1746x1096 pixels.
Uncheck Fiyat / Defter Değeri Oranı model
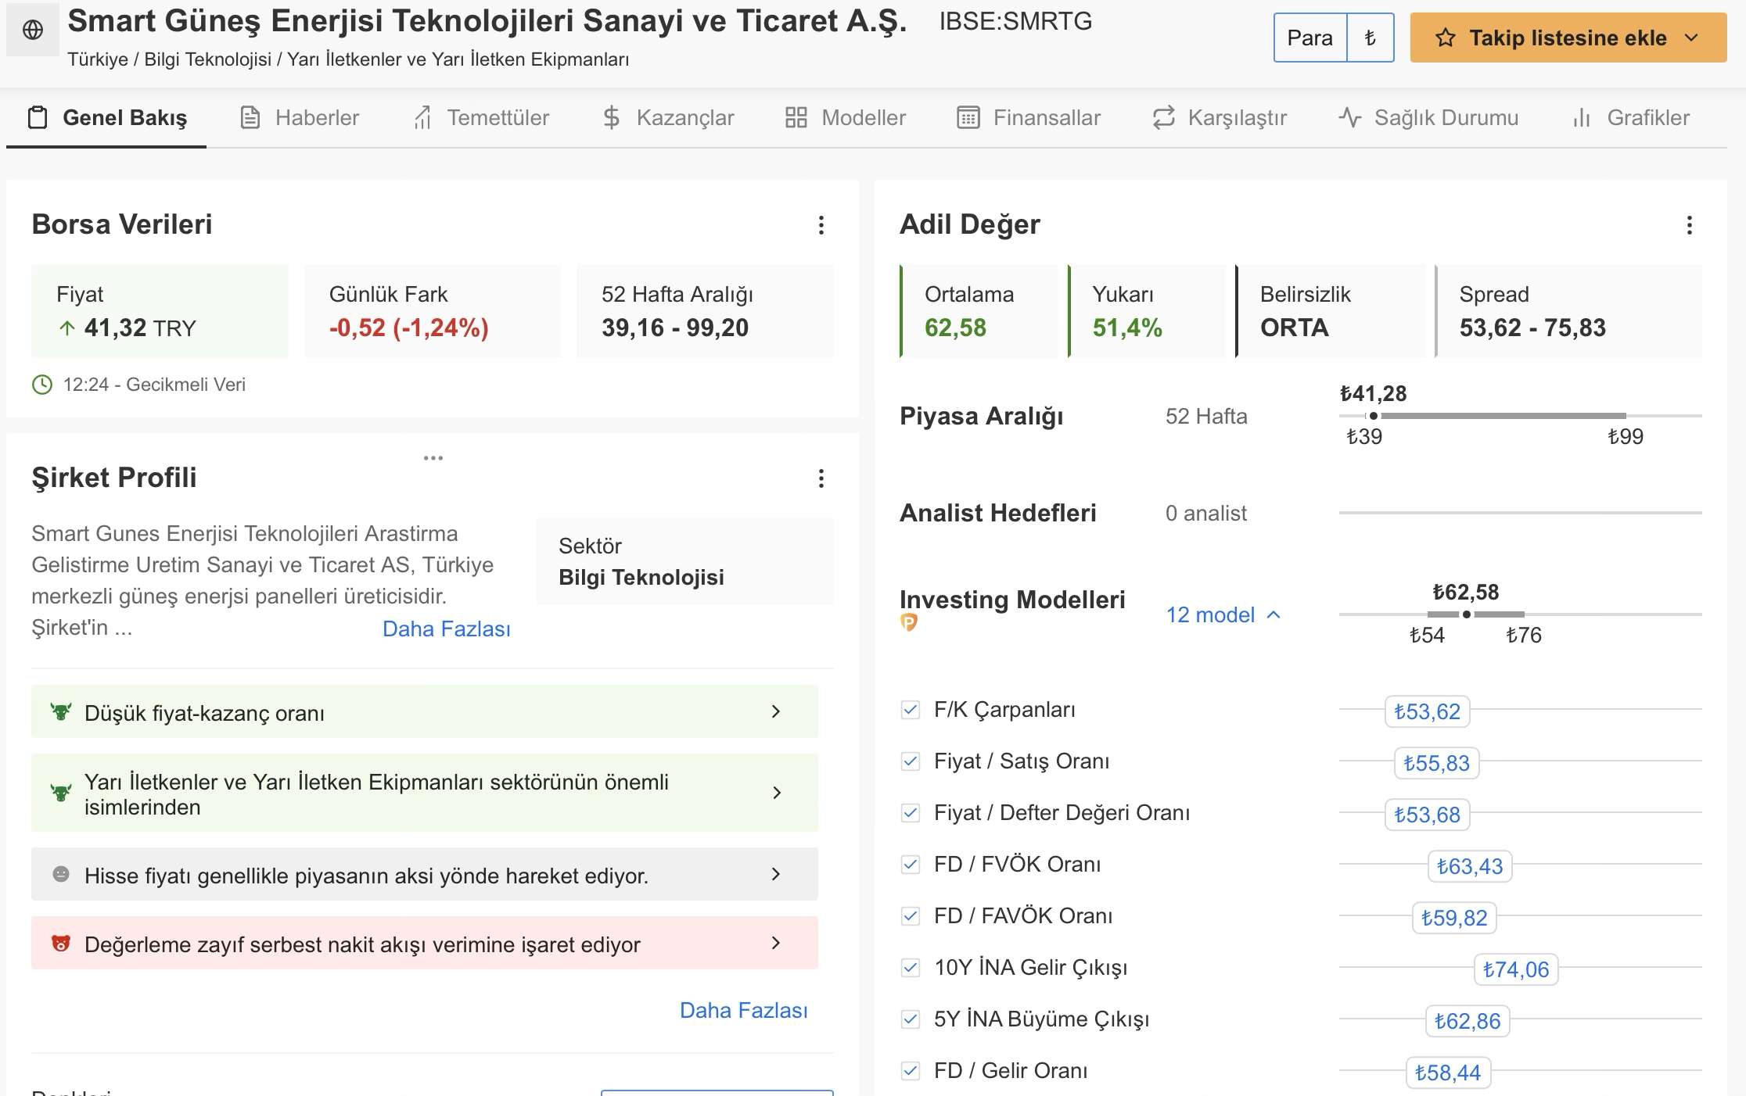[910, 813]
